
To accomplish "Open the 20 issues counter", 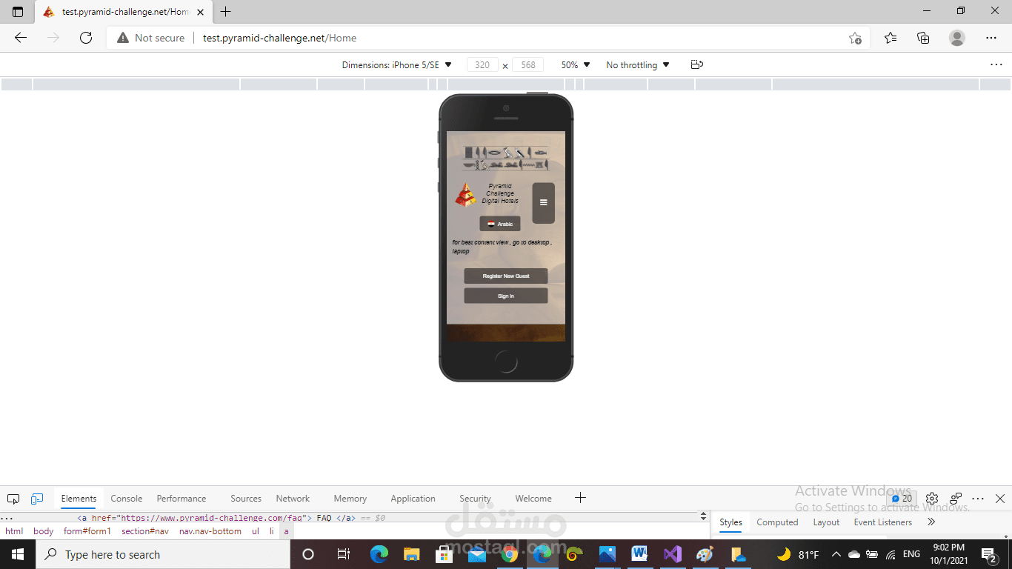I will coord(902,499).
